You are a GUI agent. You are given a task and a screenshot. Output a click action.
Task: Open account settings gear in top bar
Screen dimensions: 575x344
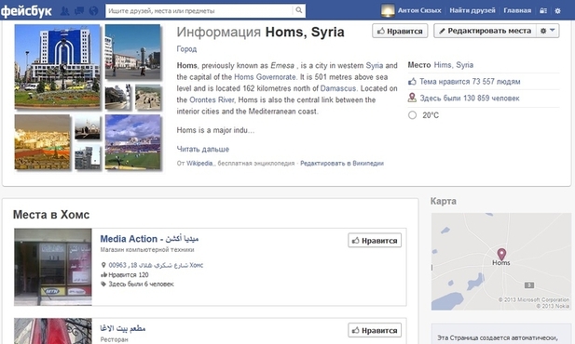(x=558, y=10)
